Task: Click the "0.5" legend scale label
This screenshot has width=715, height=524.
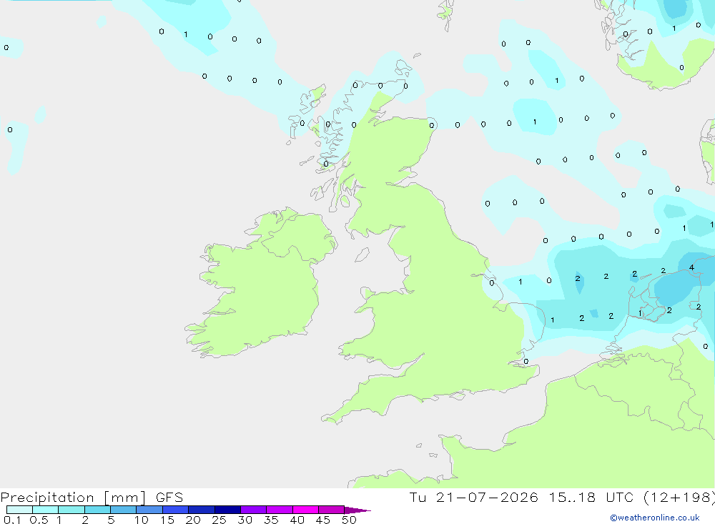Action: point(39,520)
